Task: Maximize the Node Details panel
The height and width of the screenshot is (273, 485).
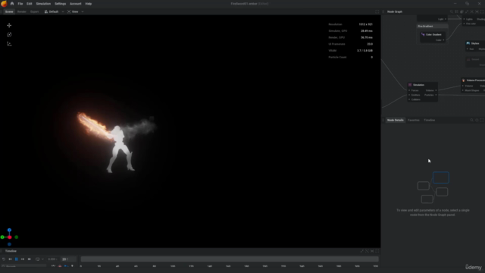Action: point(482,120)
